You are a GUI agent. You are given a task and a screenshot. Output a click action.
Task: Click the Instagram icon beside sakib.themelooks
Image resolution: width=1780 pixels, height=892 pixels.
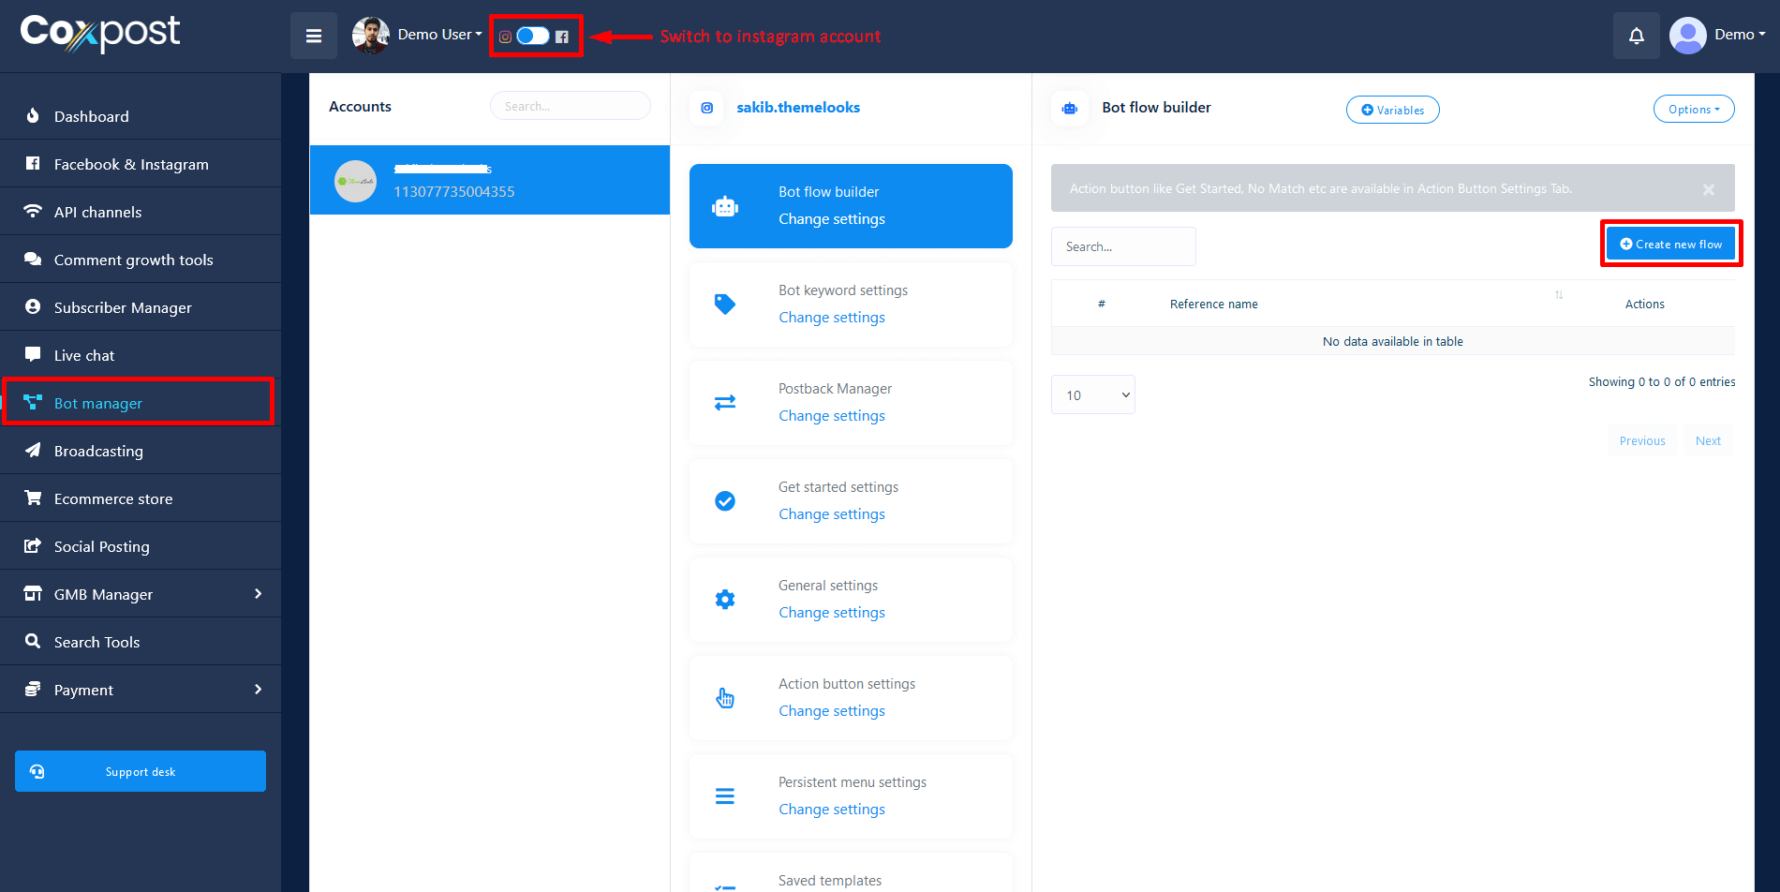tap(707, 108)
